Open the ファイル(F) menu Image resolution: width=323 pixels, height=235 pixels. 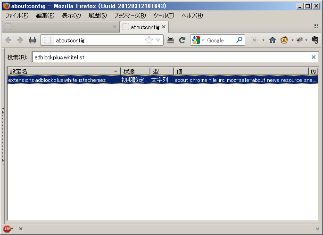17,16
